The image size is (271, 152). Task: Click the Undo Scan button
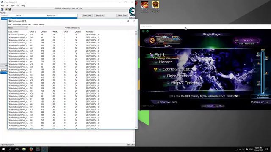pos(122,16)
